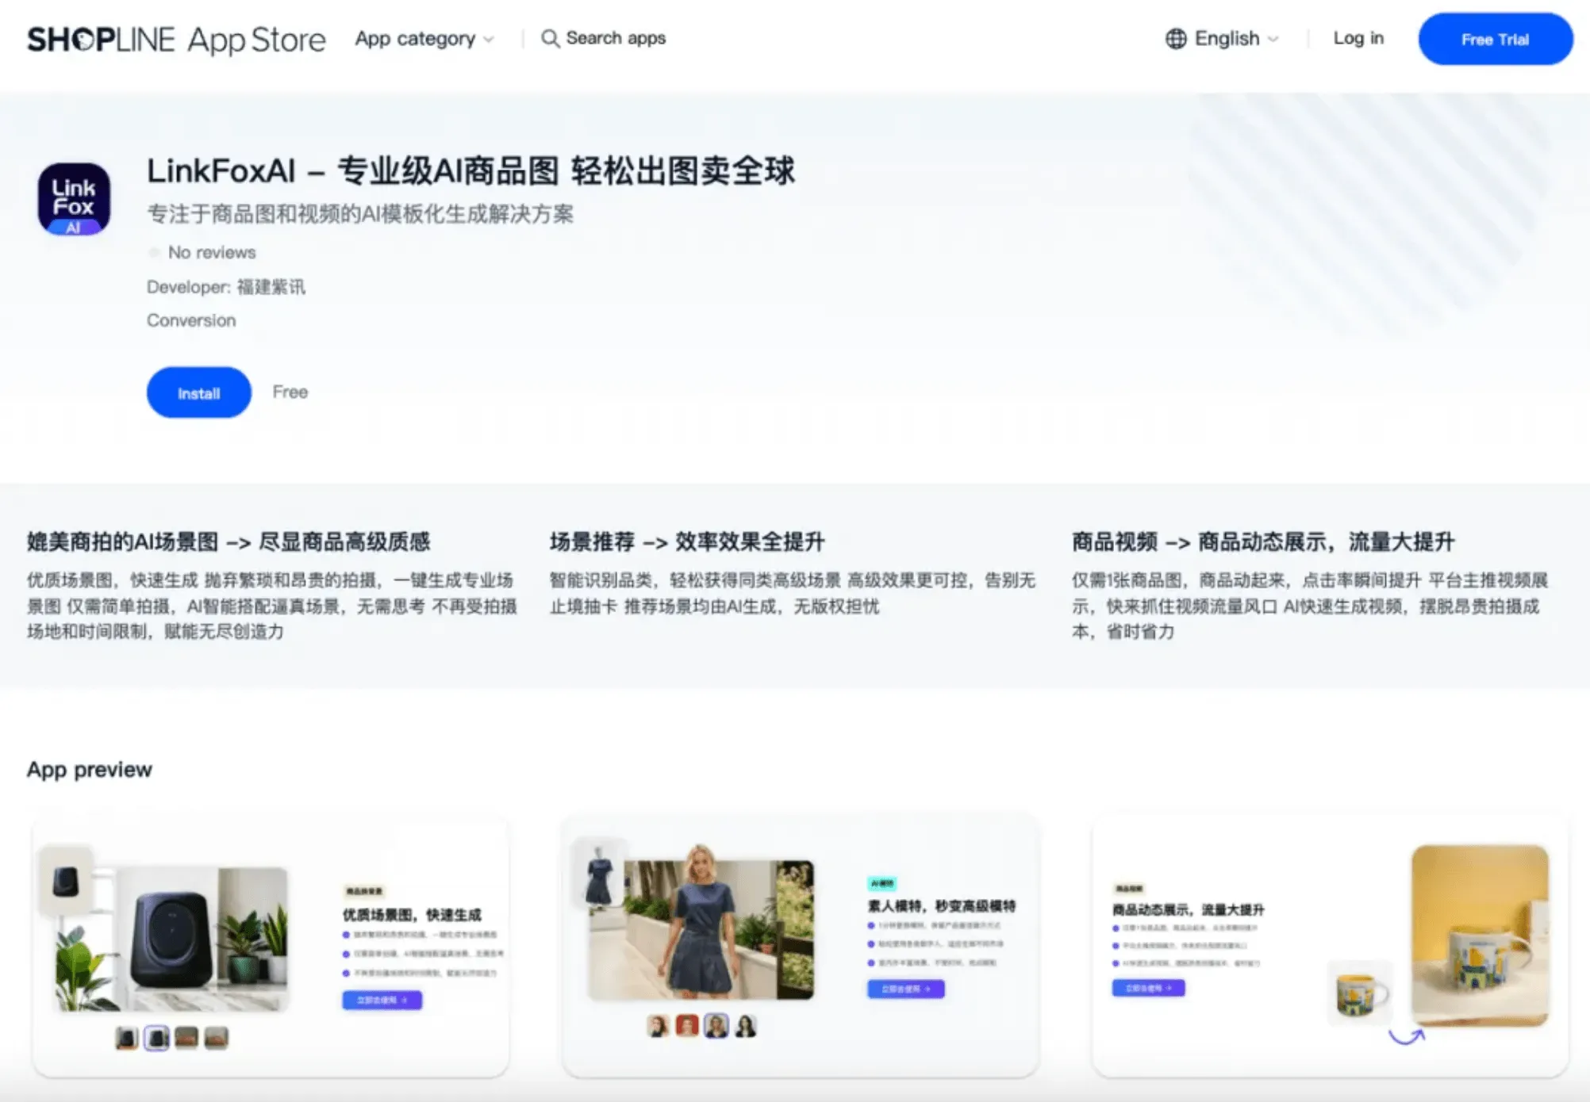
Task: Click the red-background model avatar thumbnail
Action: pos(687,1026)
